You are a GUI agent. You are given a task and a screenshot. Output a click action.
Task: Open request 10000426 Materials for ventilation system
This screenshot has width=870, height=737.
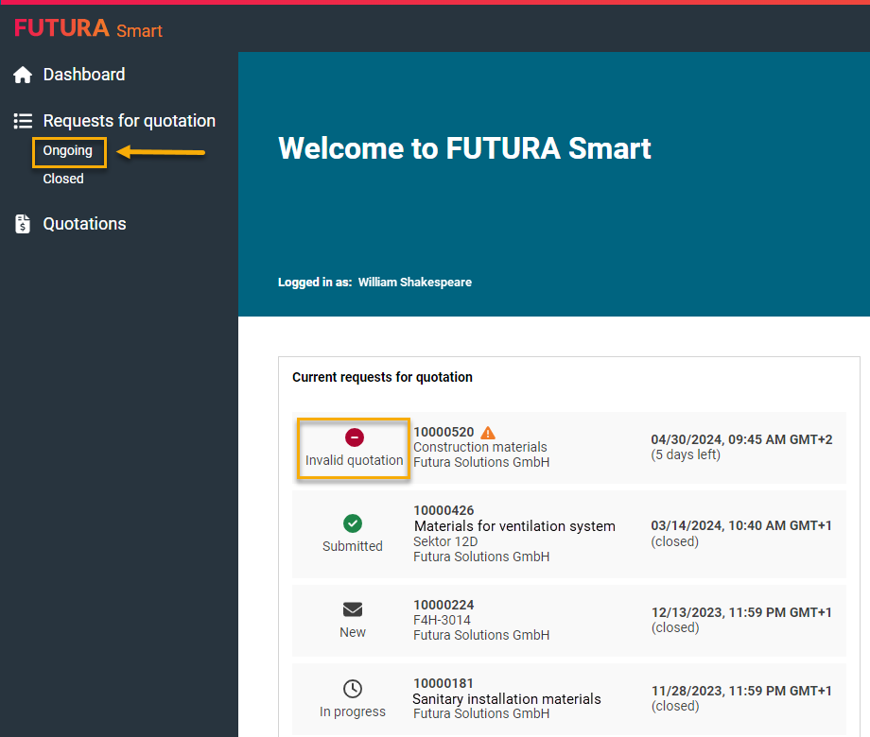point(514,526)
